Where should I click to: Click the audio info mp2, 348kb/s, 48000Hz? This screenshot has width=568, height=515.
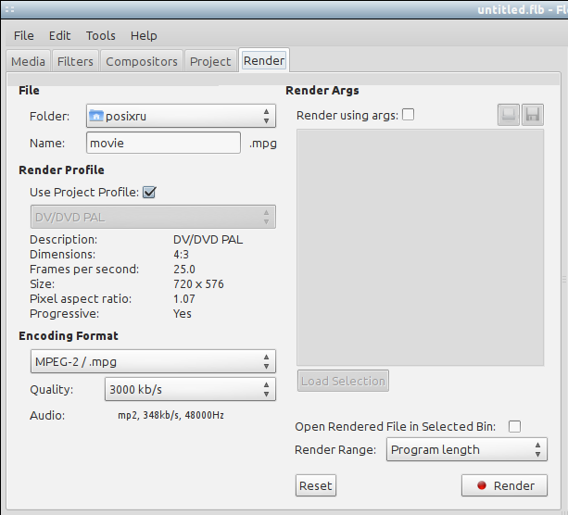[170, 415]
